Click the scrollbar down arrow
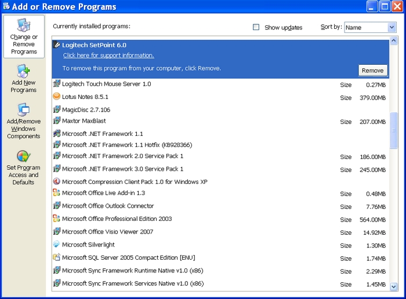406x299 pixels. pyautogui.click(x=394, y=286)
